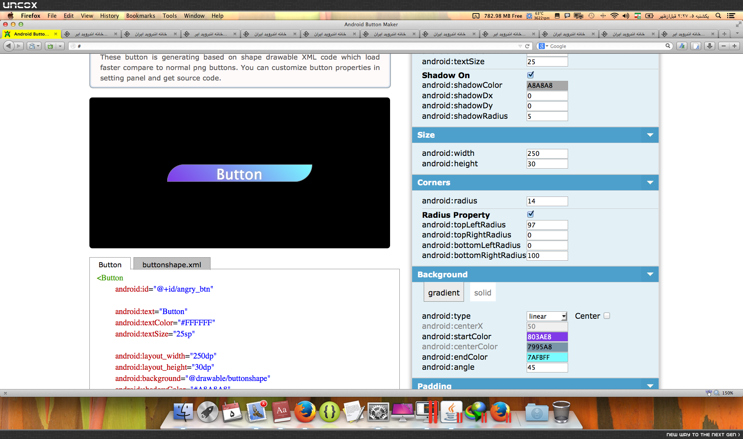743x439 pixels.
Task: Open the Calendar app in the dock
Action: (x=232, y=412)
